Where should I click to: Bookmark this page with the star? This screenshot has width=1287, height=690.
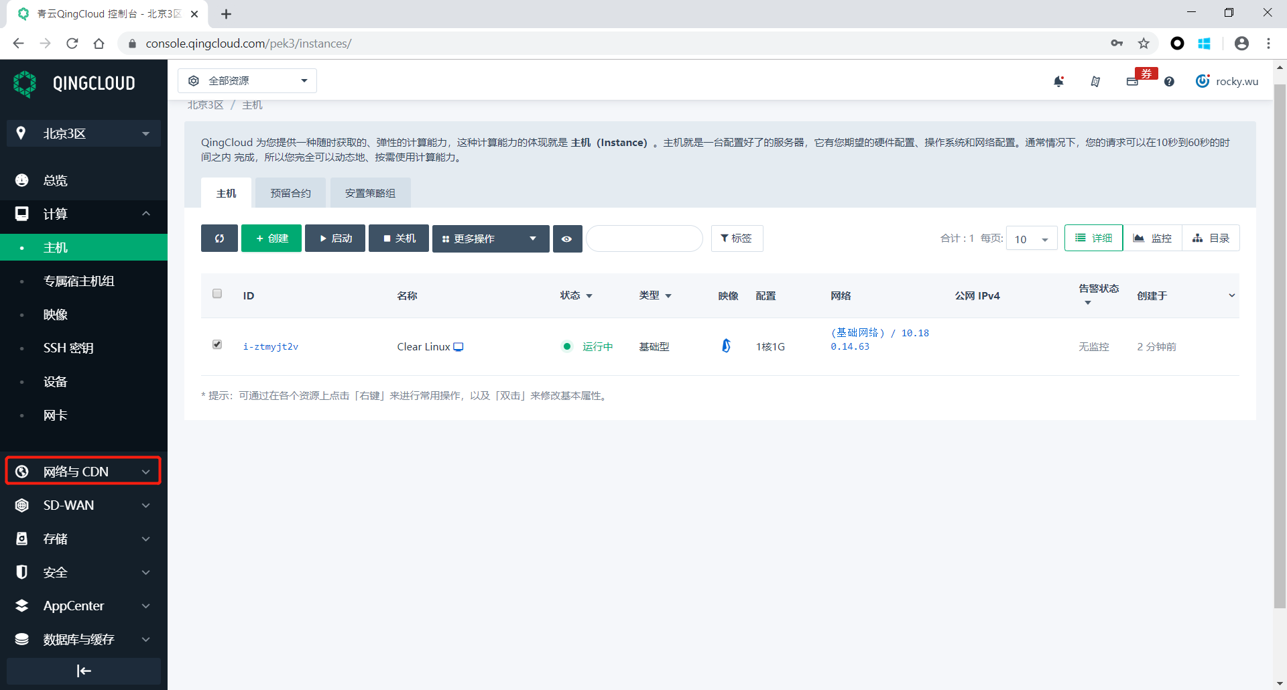coord(1144,44)
